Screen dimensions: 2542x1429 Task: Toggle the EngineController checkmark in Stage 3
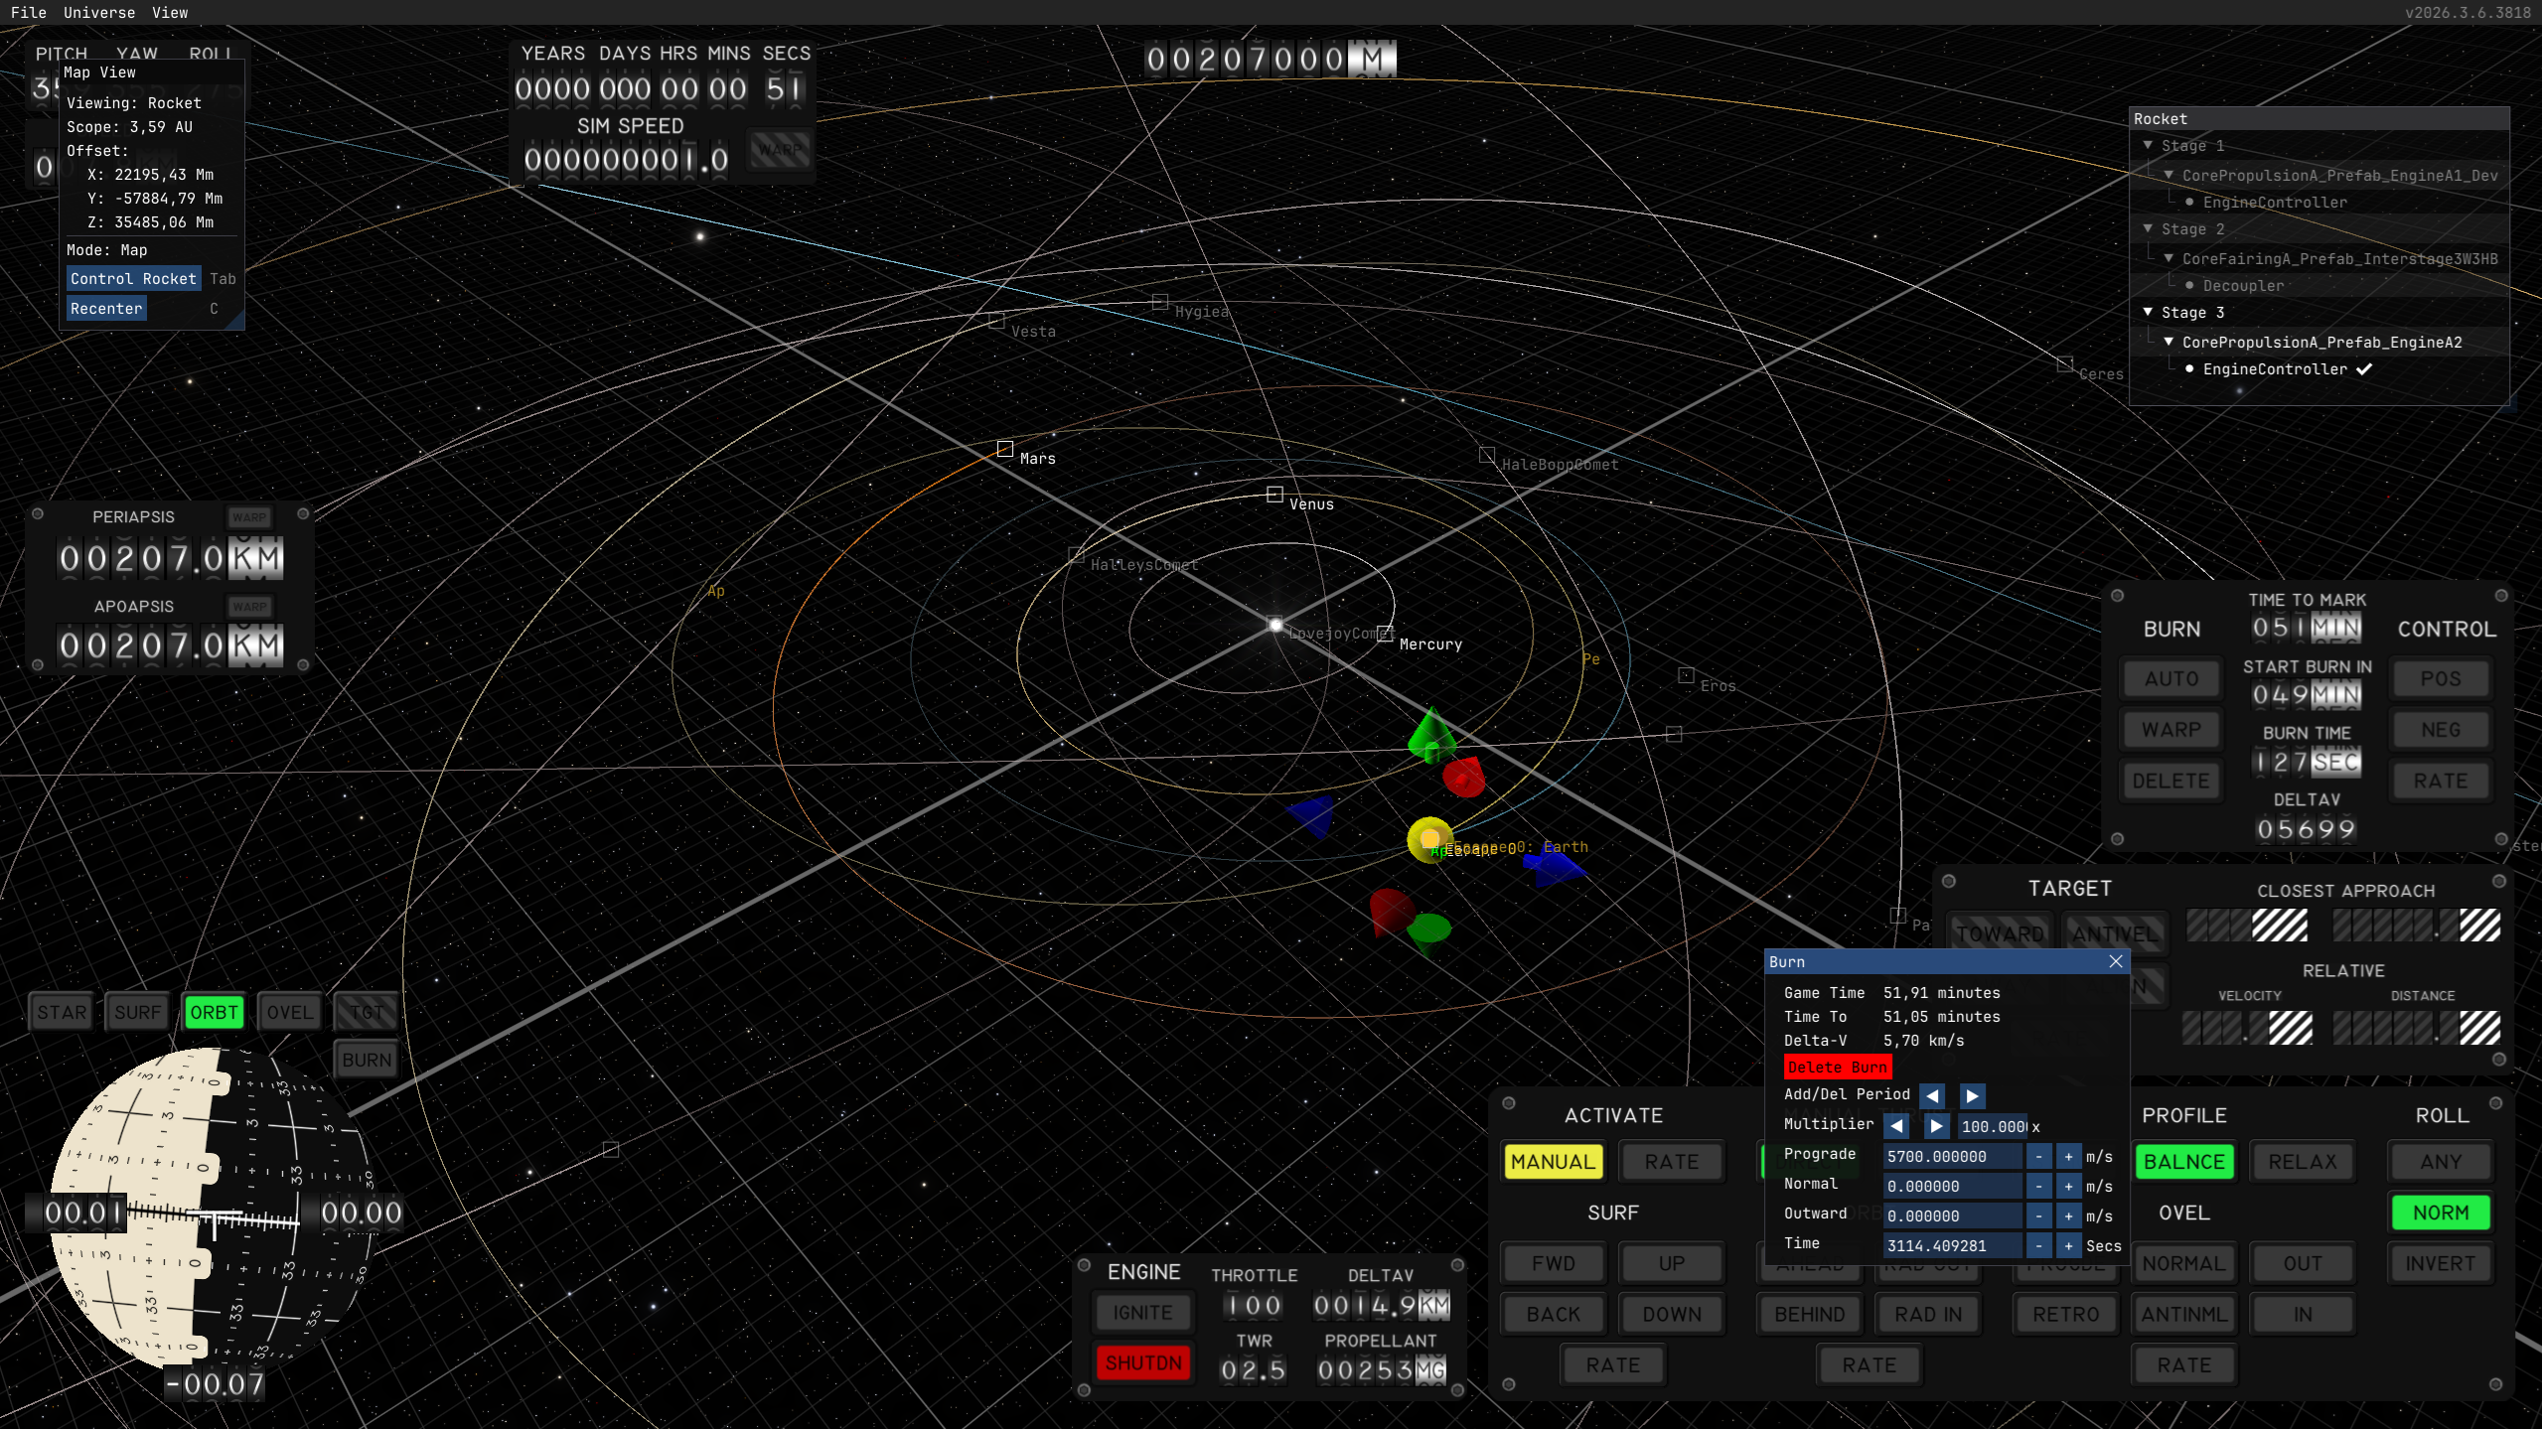pos(2364,369)
